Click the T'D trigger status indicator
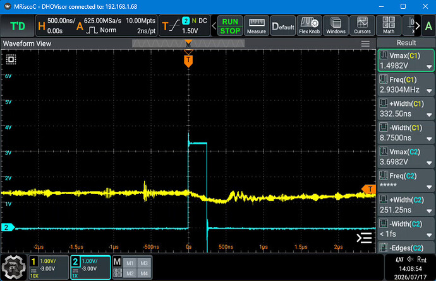 (x=18, y=26)
